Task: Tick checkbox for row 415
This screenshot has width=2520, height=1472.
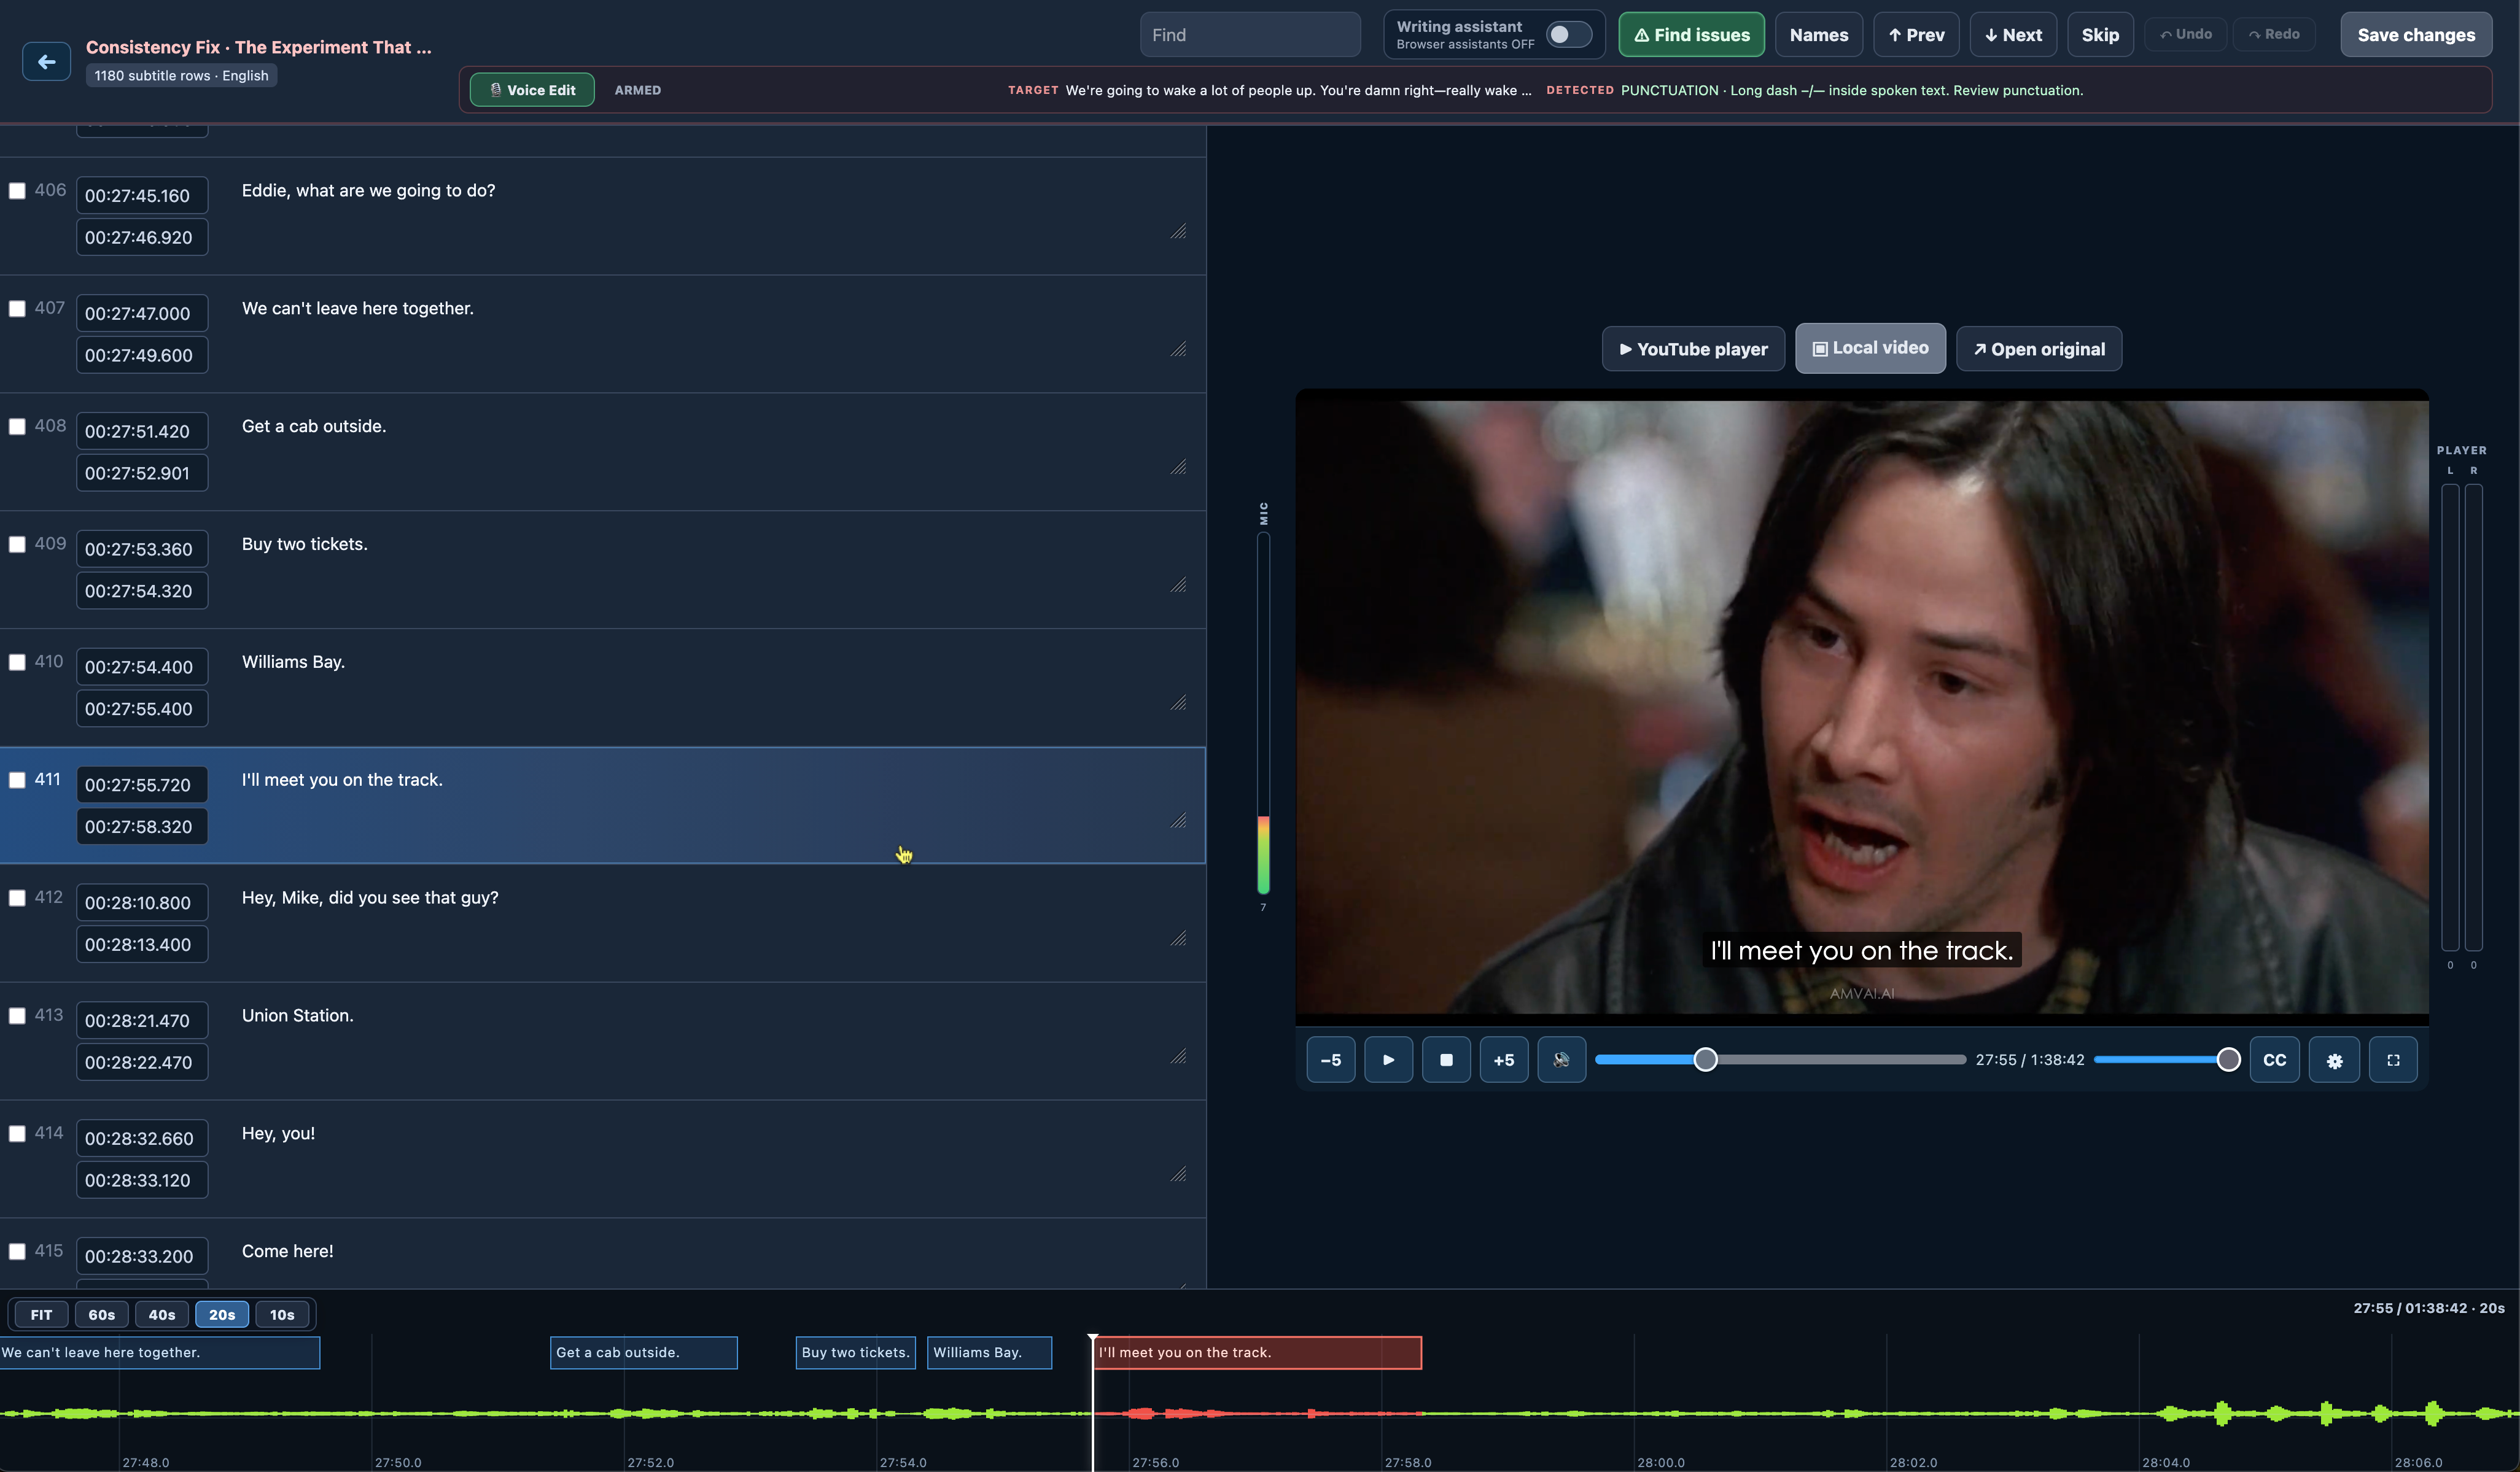Action: coord(17,1251)
